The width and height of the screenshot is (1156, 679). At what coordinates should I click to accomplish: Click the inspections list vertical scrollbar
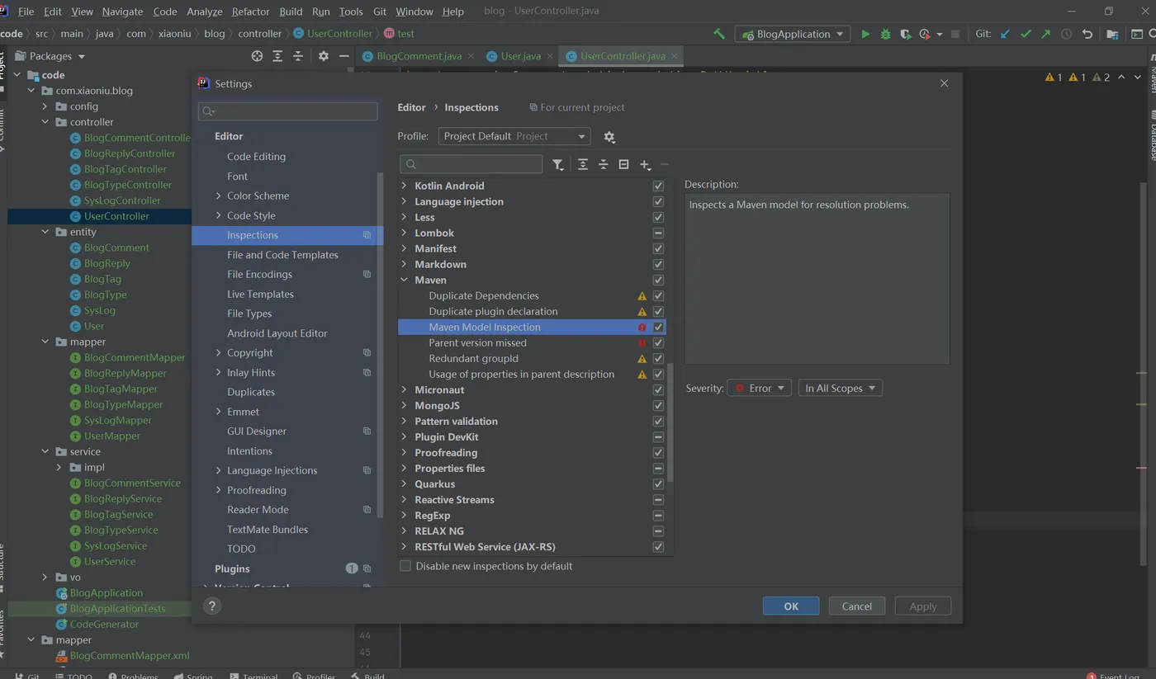click(x=671, y=422)
